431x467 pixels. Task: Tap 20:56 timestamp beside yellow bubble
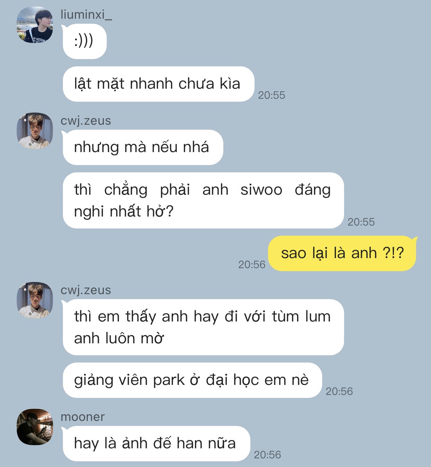point(252,265)
